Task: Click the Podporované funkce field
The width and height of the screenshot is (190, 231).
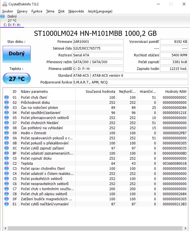Action: 131,82
